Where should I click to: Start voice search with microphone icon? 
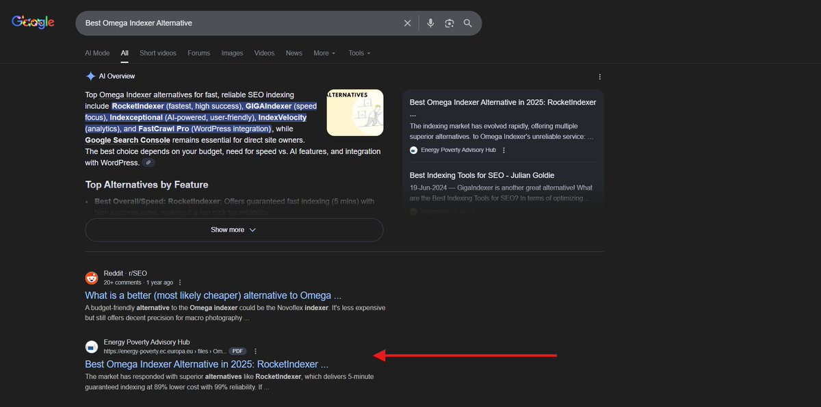[430, 23]
